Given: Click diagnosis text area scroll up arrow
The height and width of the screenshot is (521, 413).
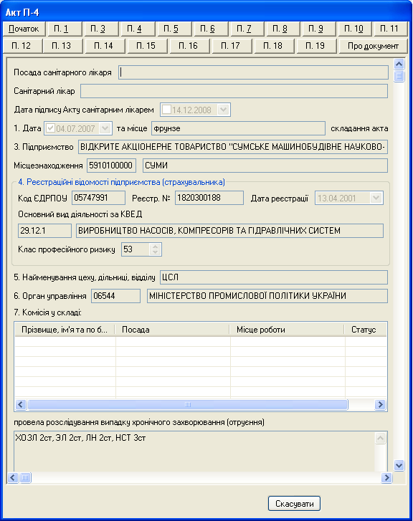Looking at the screenshot, I should (381, 438).
